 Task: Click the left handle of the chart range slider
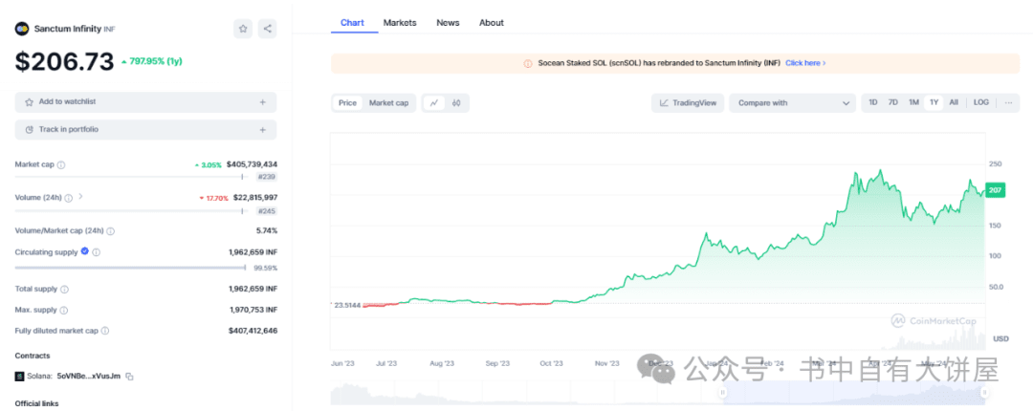723,392
